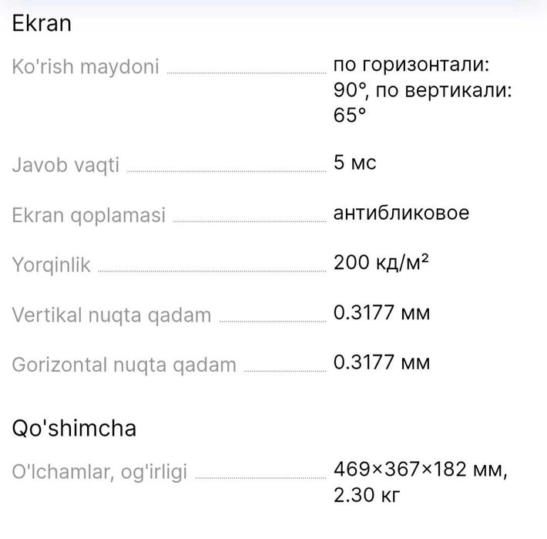Click the Ekran section heading

(42, 23)
